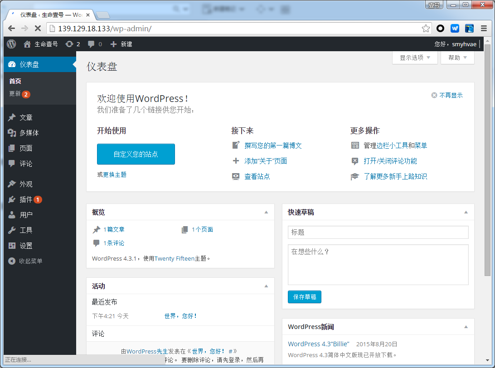Click the bookmark star in address bar
This screenshot has height=368, width=495.
[426, 29]
